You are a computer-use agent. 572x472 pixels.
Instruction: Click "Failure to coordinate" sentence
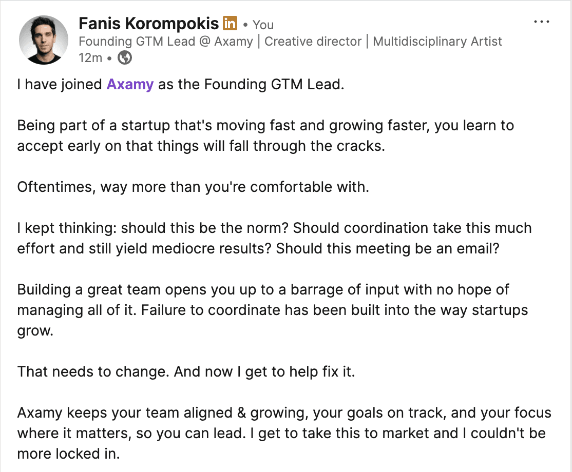pyautogui.click(x=334, y=310)
